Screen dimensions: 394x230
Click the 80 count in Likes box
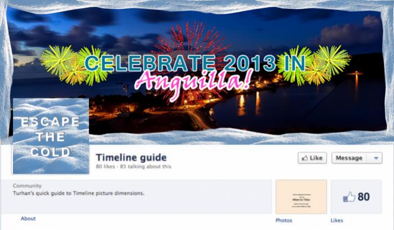pyautogui.click(x=364, y=197)
